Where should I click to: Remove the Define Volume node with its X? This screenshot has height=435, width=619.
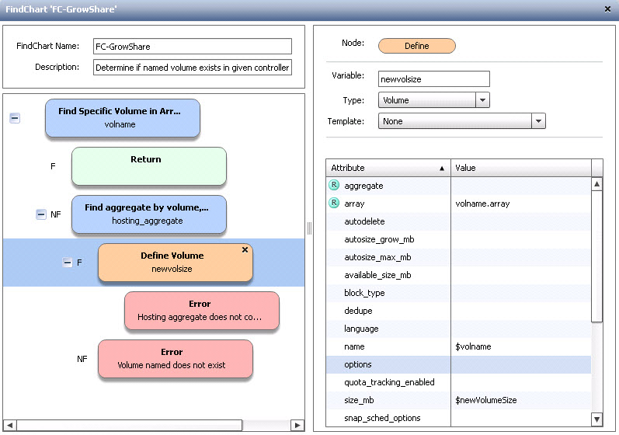tap(245, 250)
